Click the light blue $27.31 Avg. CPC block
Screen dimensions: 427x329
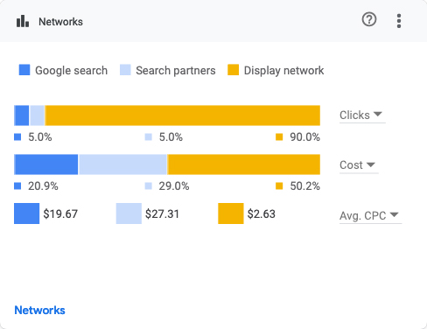[129, 213]
